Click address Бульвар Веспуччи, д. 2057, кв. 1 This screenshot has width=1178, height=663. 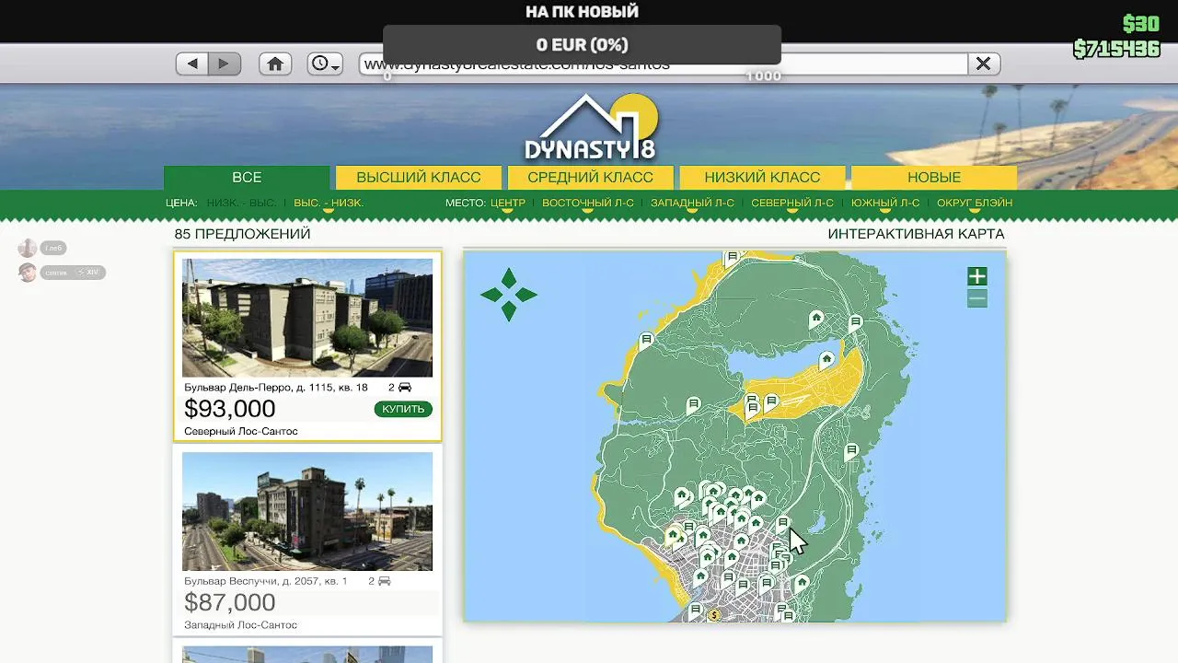266,581
